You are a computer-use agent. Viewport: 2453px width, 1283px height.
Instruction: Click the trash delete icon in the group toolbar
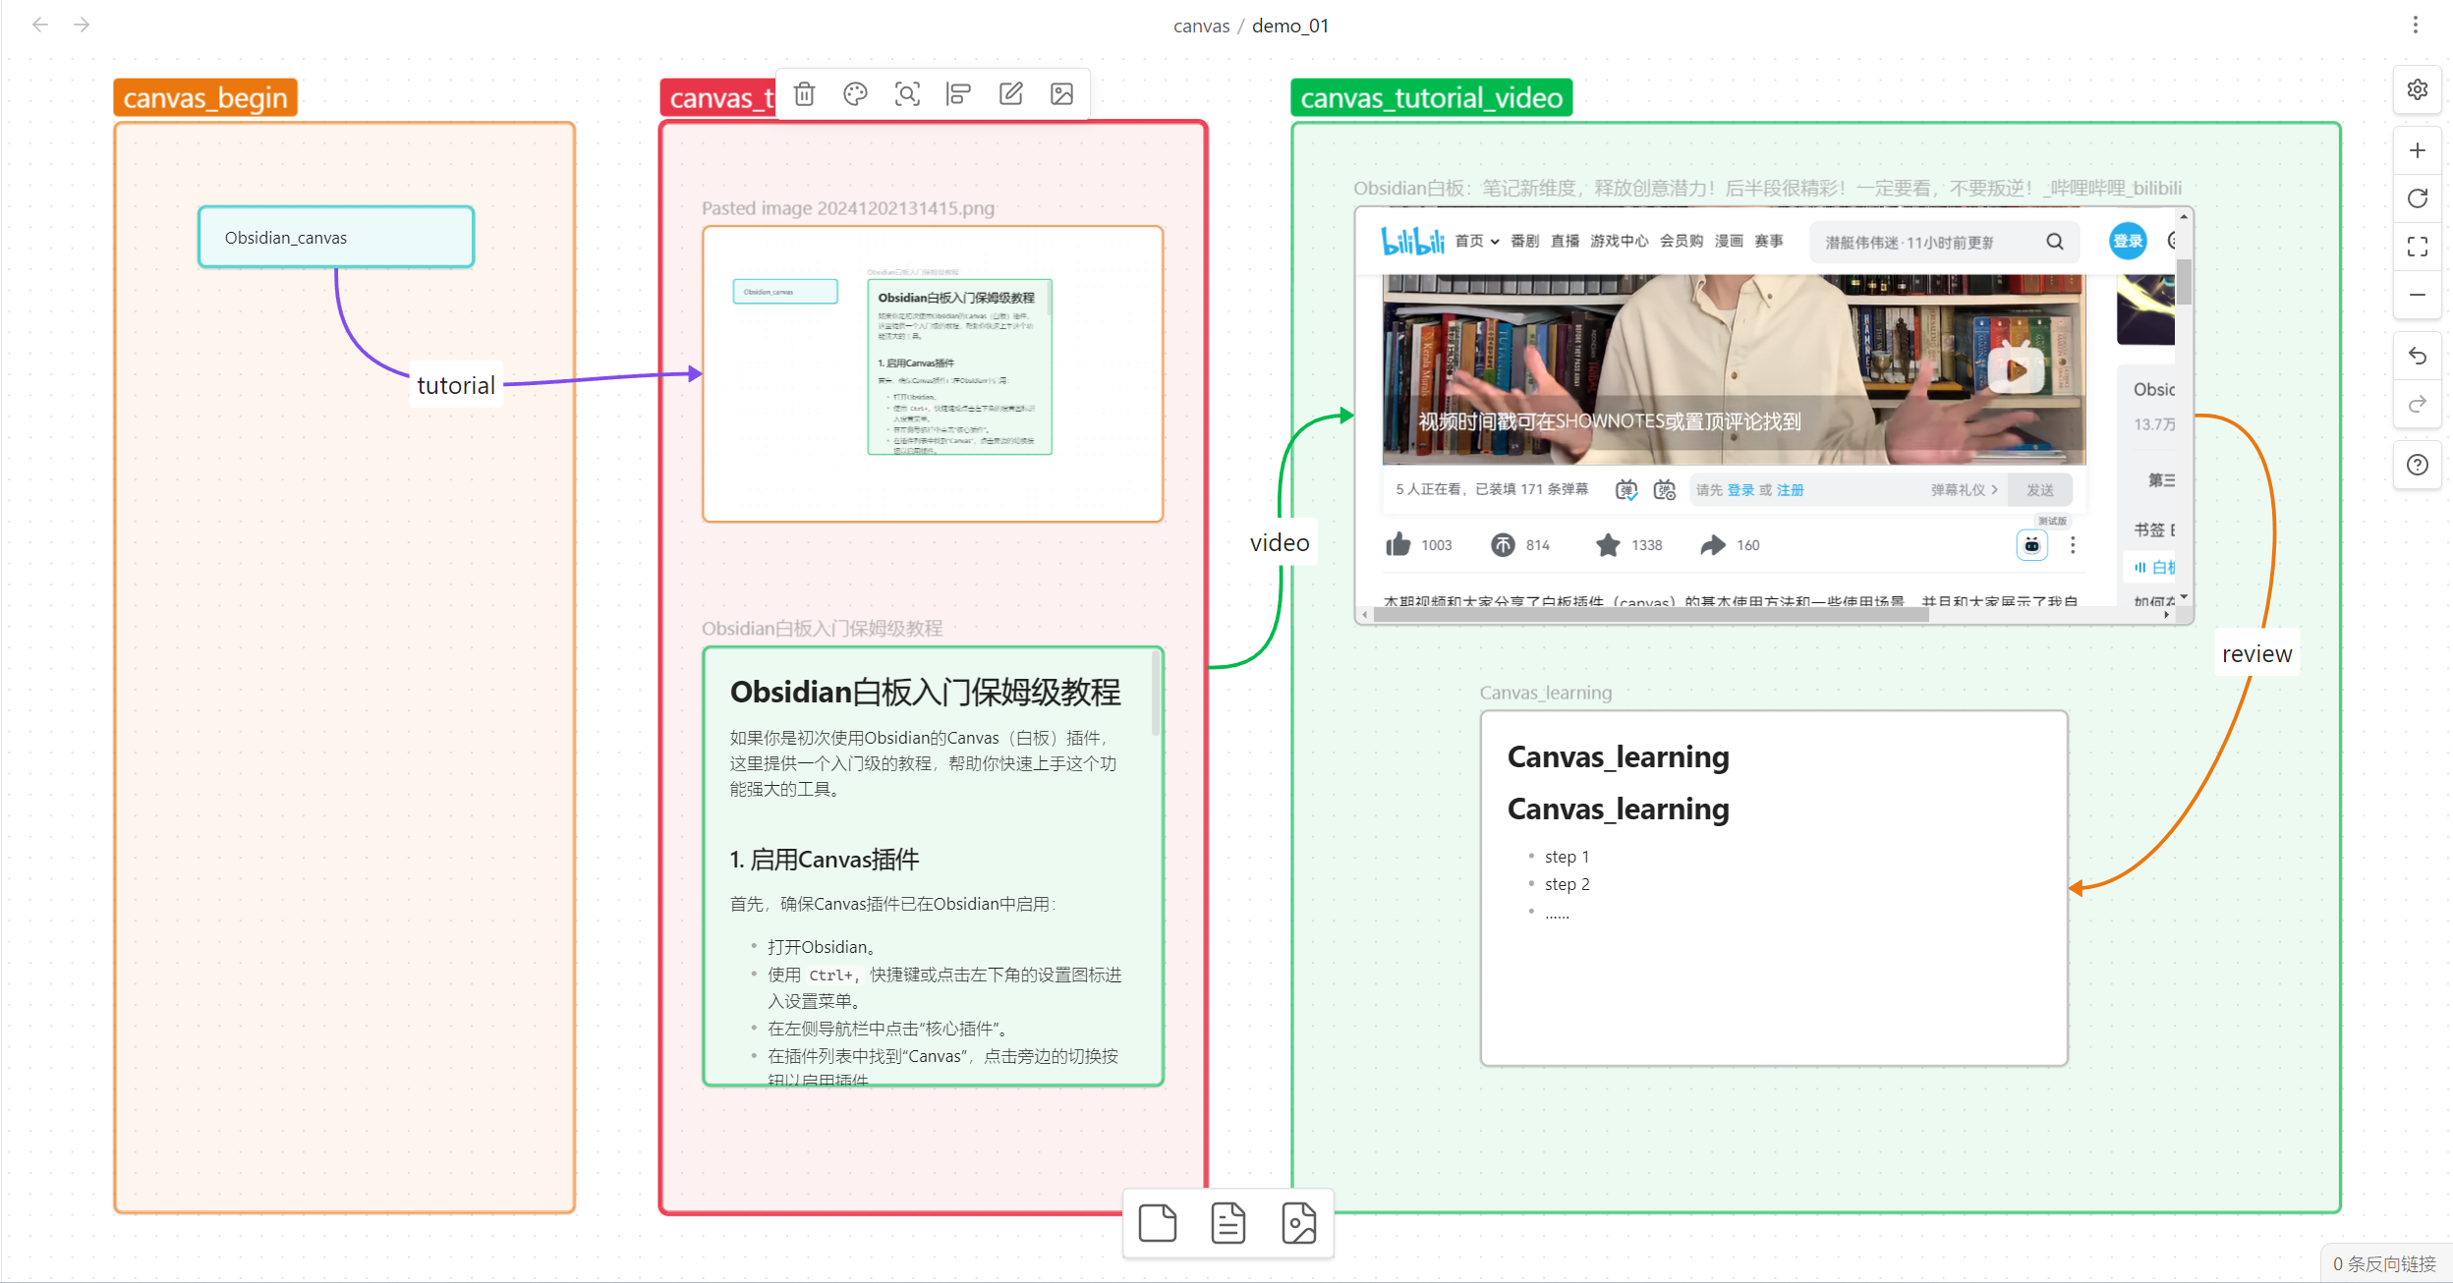pyautogui.click(x=804, y=94)
